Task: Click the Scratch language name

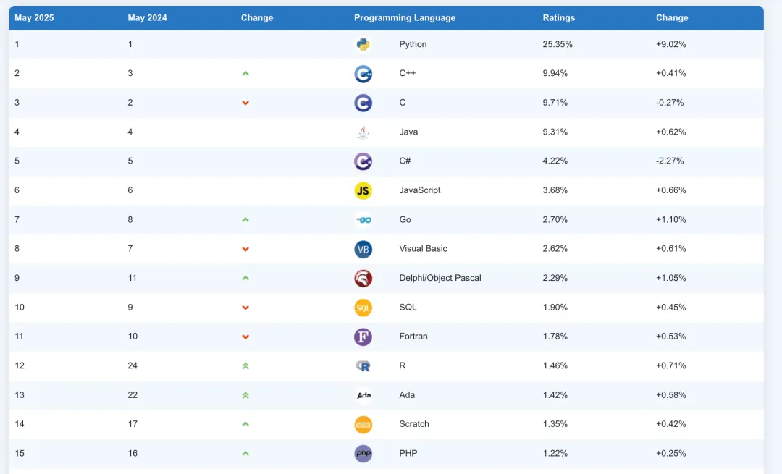Action: tap(414, 424)
